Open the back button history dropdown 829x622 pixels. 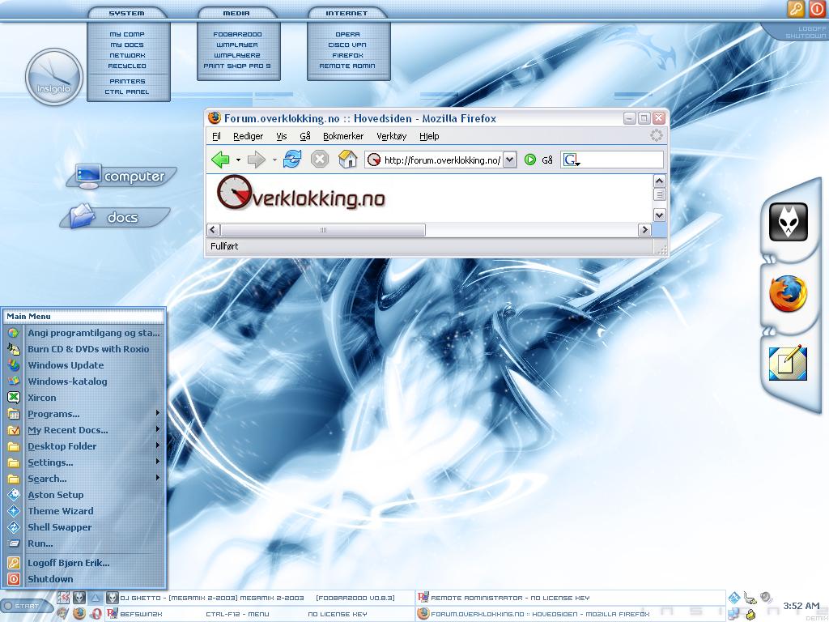point(238,160)
